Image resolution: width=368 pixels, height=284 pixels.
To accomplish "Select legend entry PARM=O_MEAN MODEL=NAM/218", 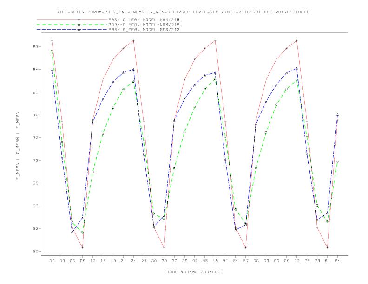I will (144, 19).
